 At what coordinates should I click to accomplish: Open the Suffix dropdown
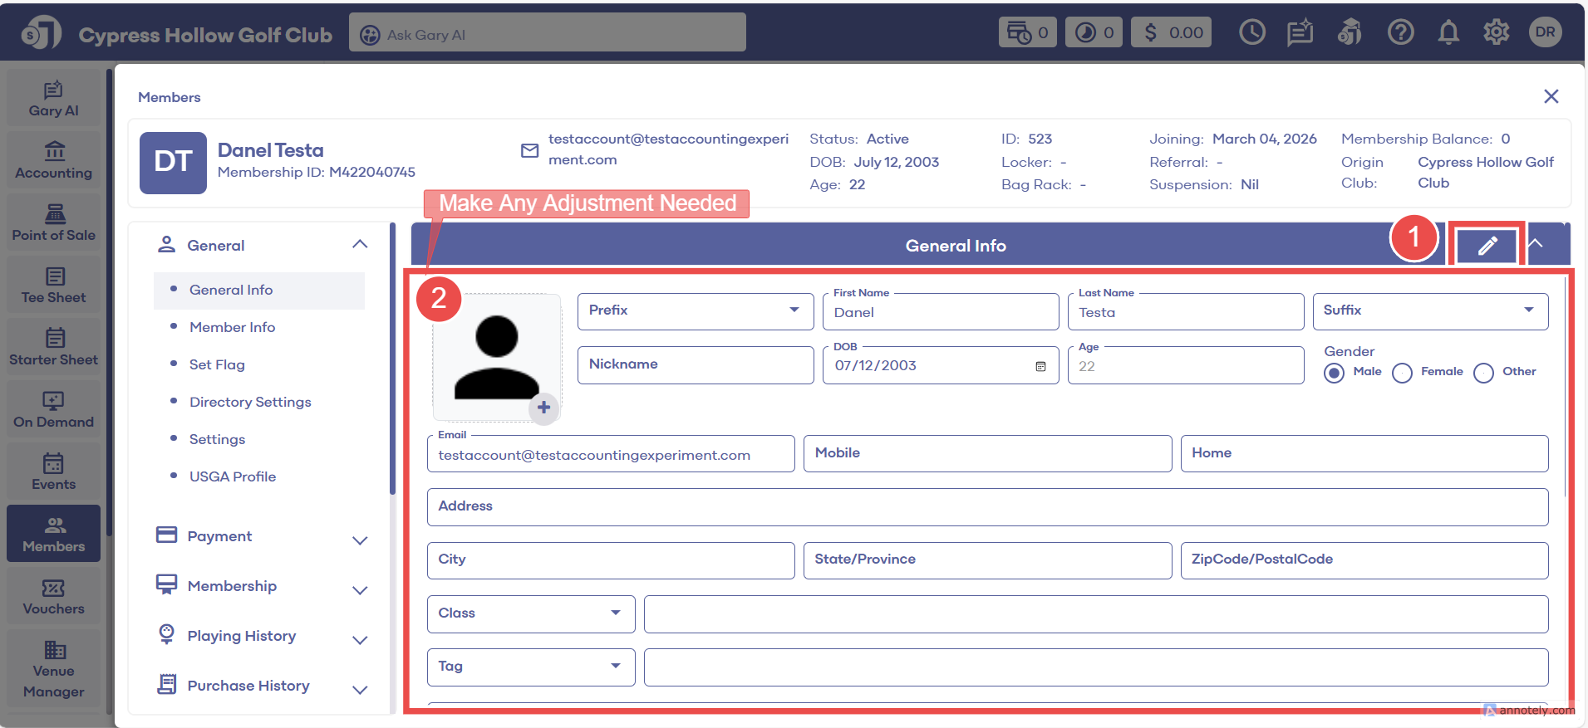[x=1429, y=310]
